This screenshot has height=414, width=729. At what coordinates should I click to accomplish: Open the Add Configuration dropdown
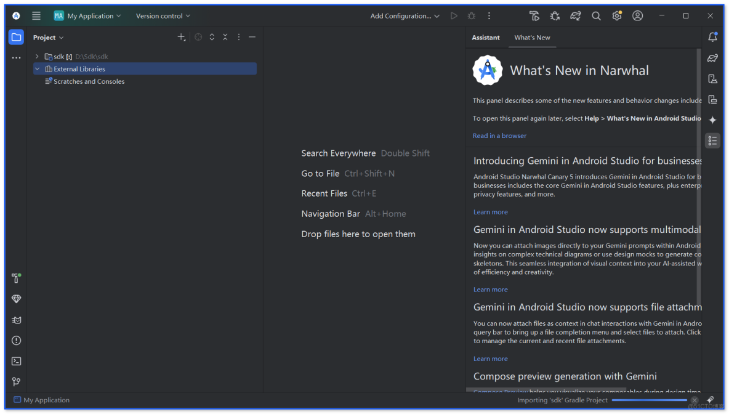click(403, 15)
